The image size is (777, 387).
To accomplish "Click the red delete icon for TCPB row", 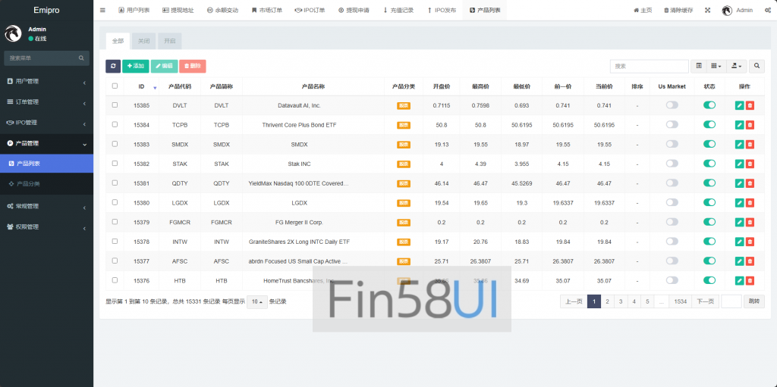I will click(x=750, y=125).
